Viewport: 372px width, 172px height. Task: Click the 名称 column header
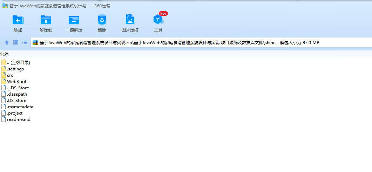pos(4,55)
